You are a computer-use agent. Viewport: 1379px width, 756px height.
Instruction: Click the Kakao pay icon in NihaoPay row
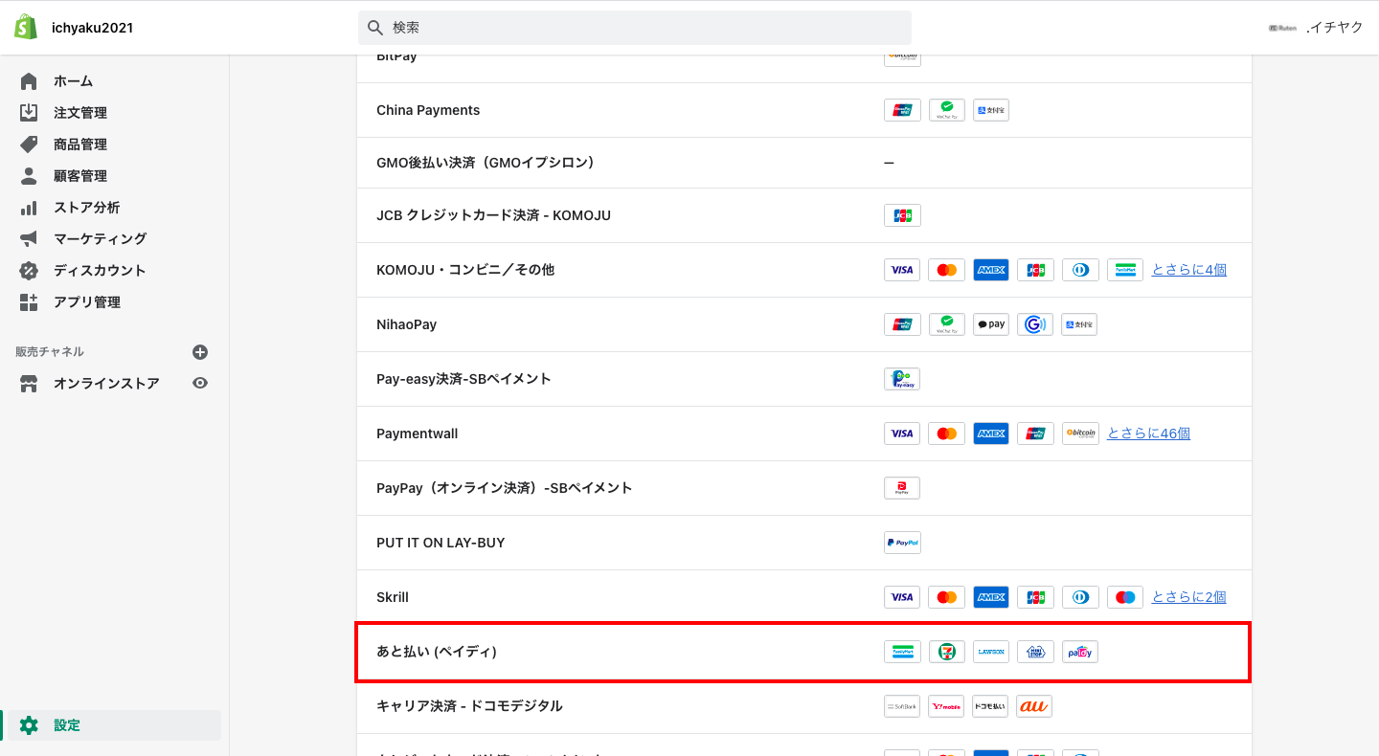[991, 324]
